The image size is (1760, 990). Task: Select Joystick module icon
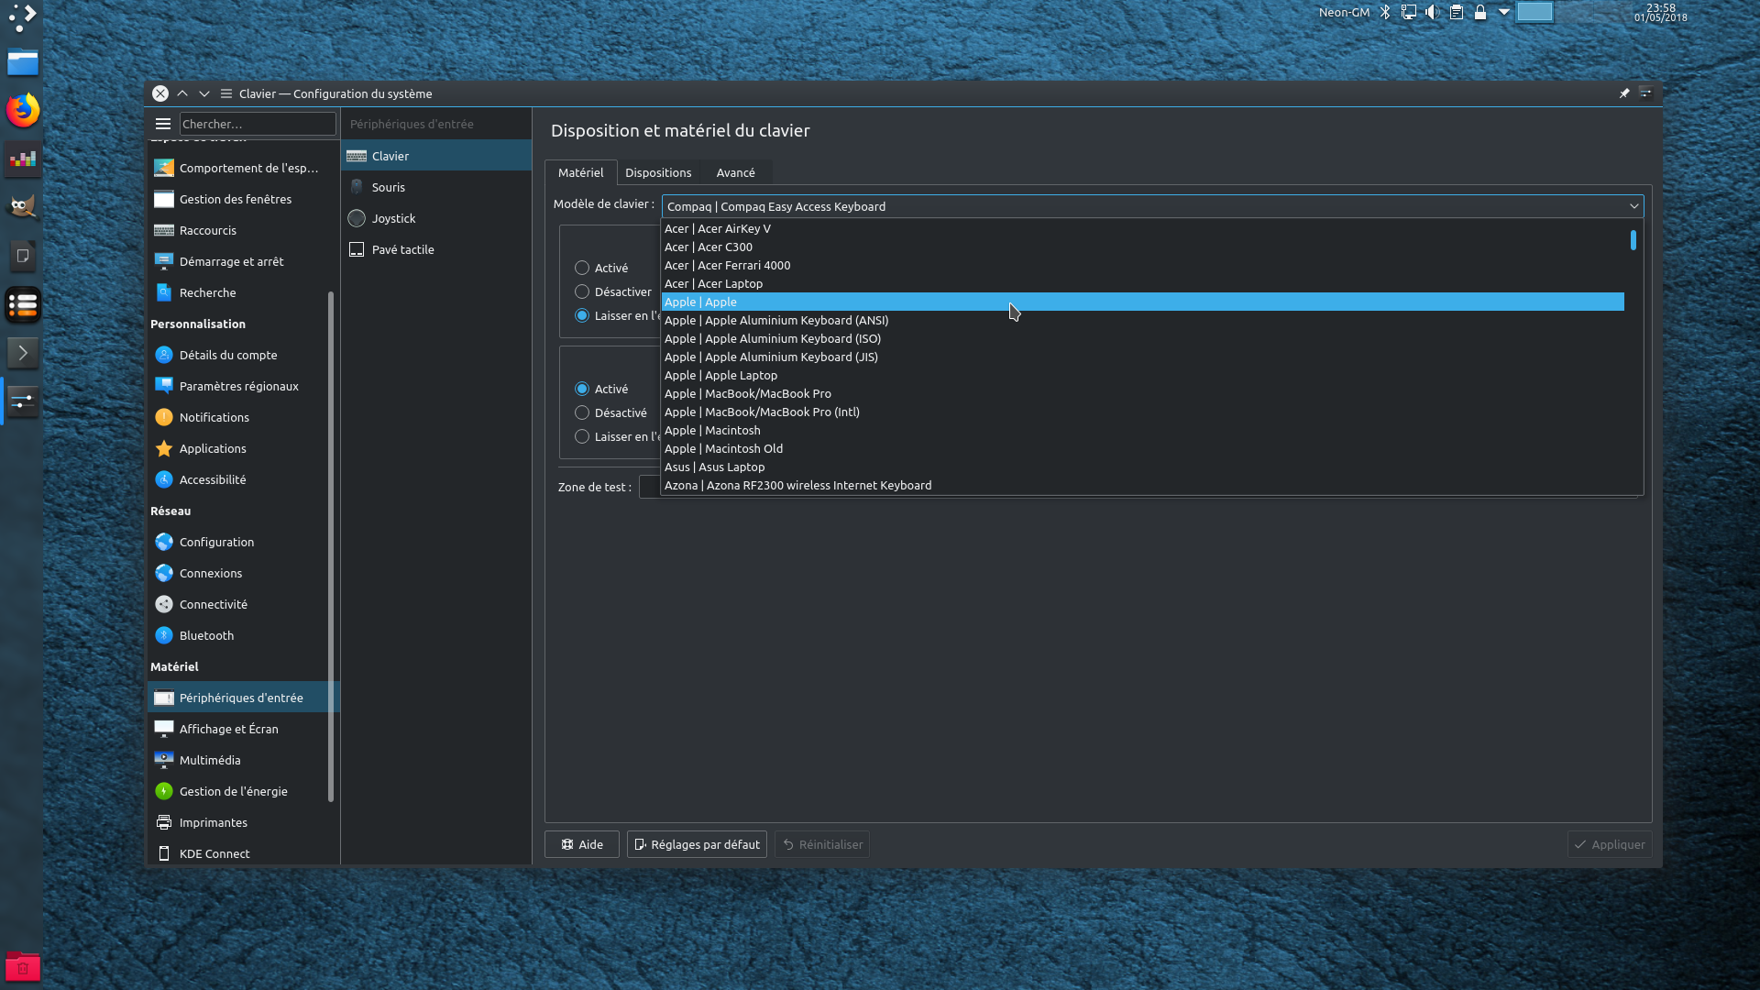[x=357, y=218]
